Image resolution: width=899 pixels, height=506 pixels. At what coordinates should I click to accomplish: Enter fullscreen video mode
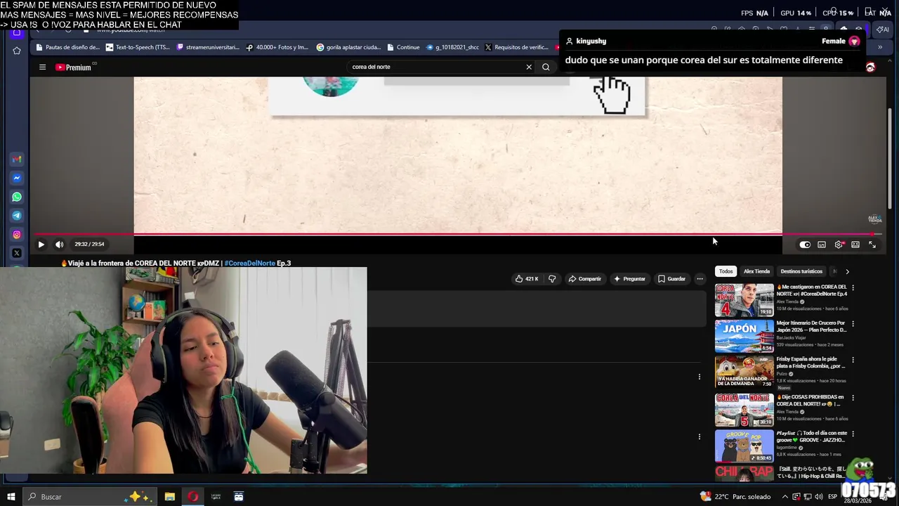pos(872,245)
